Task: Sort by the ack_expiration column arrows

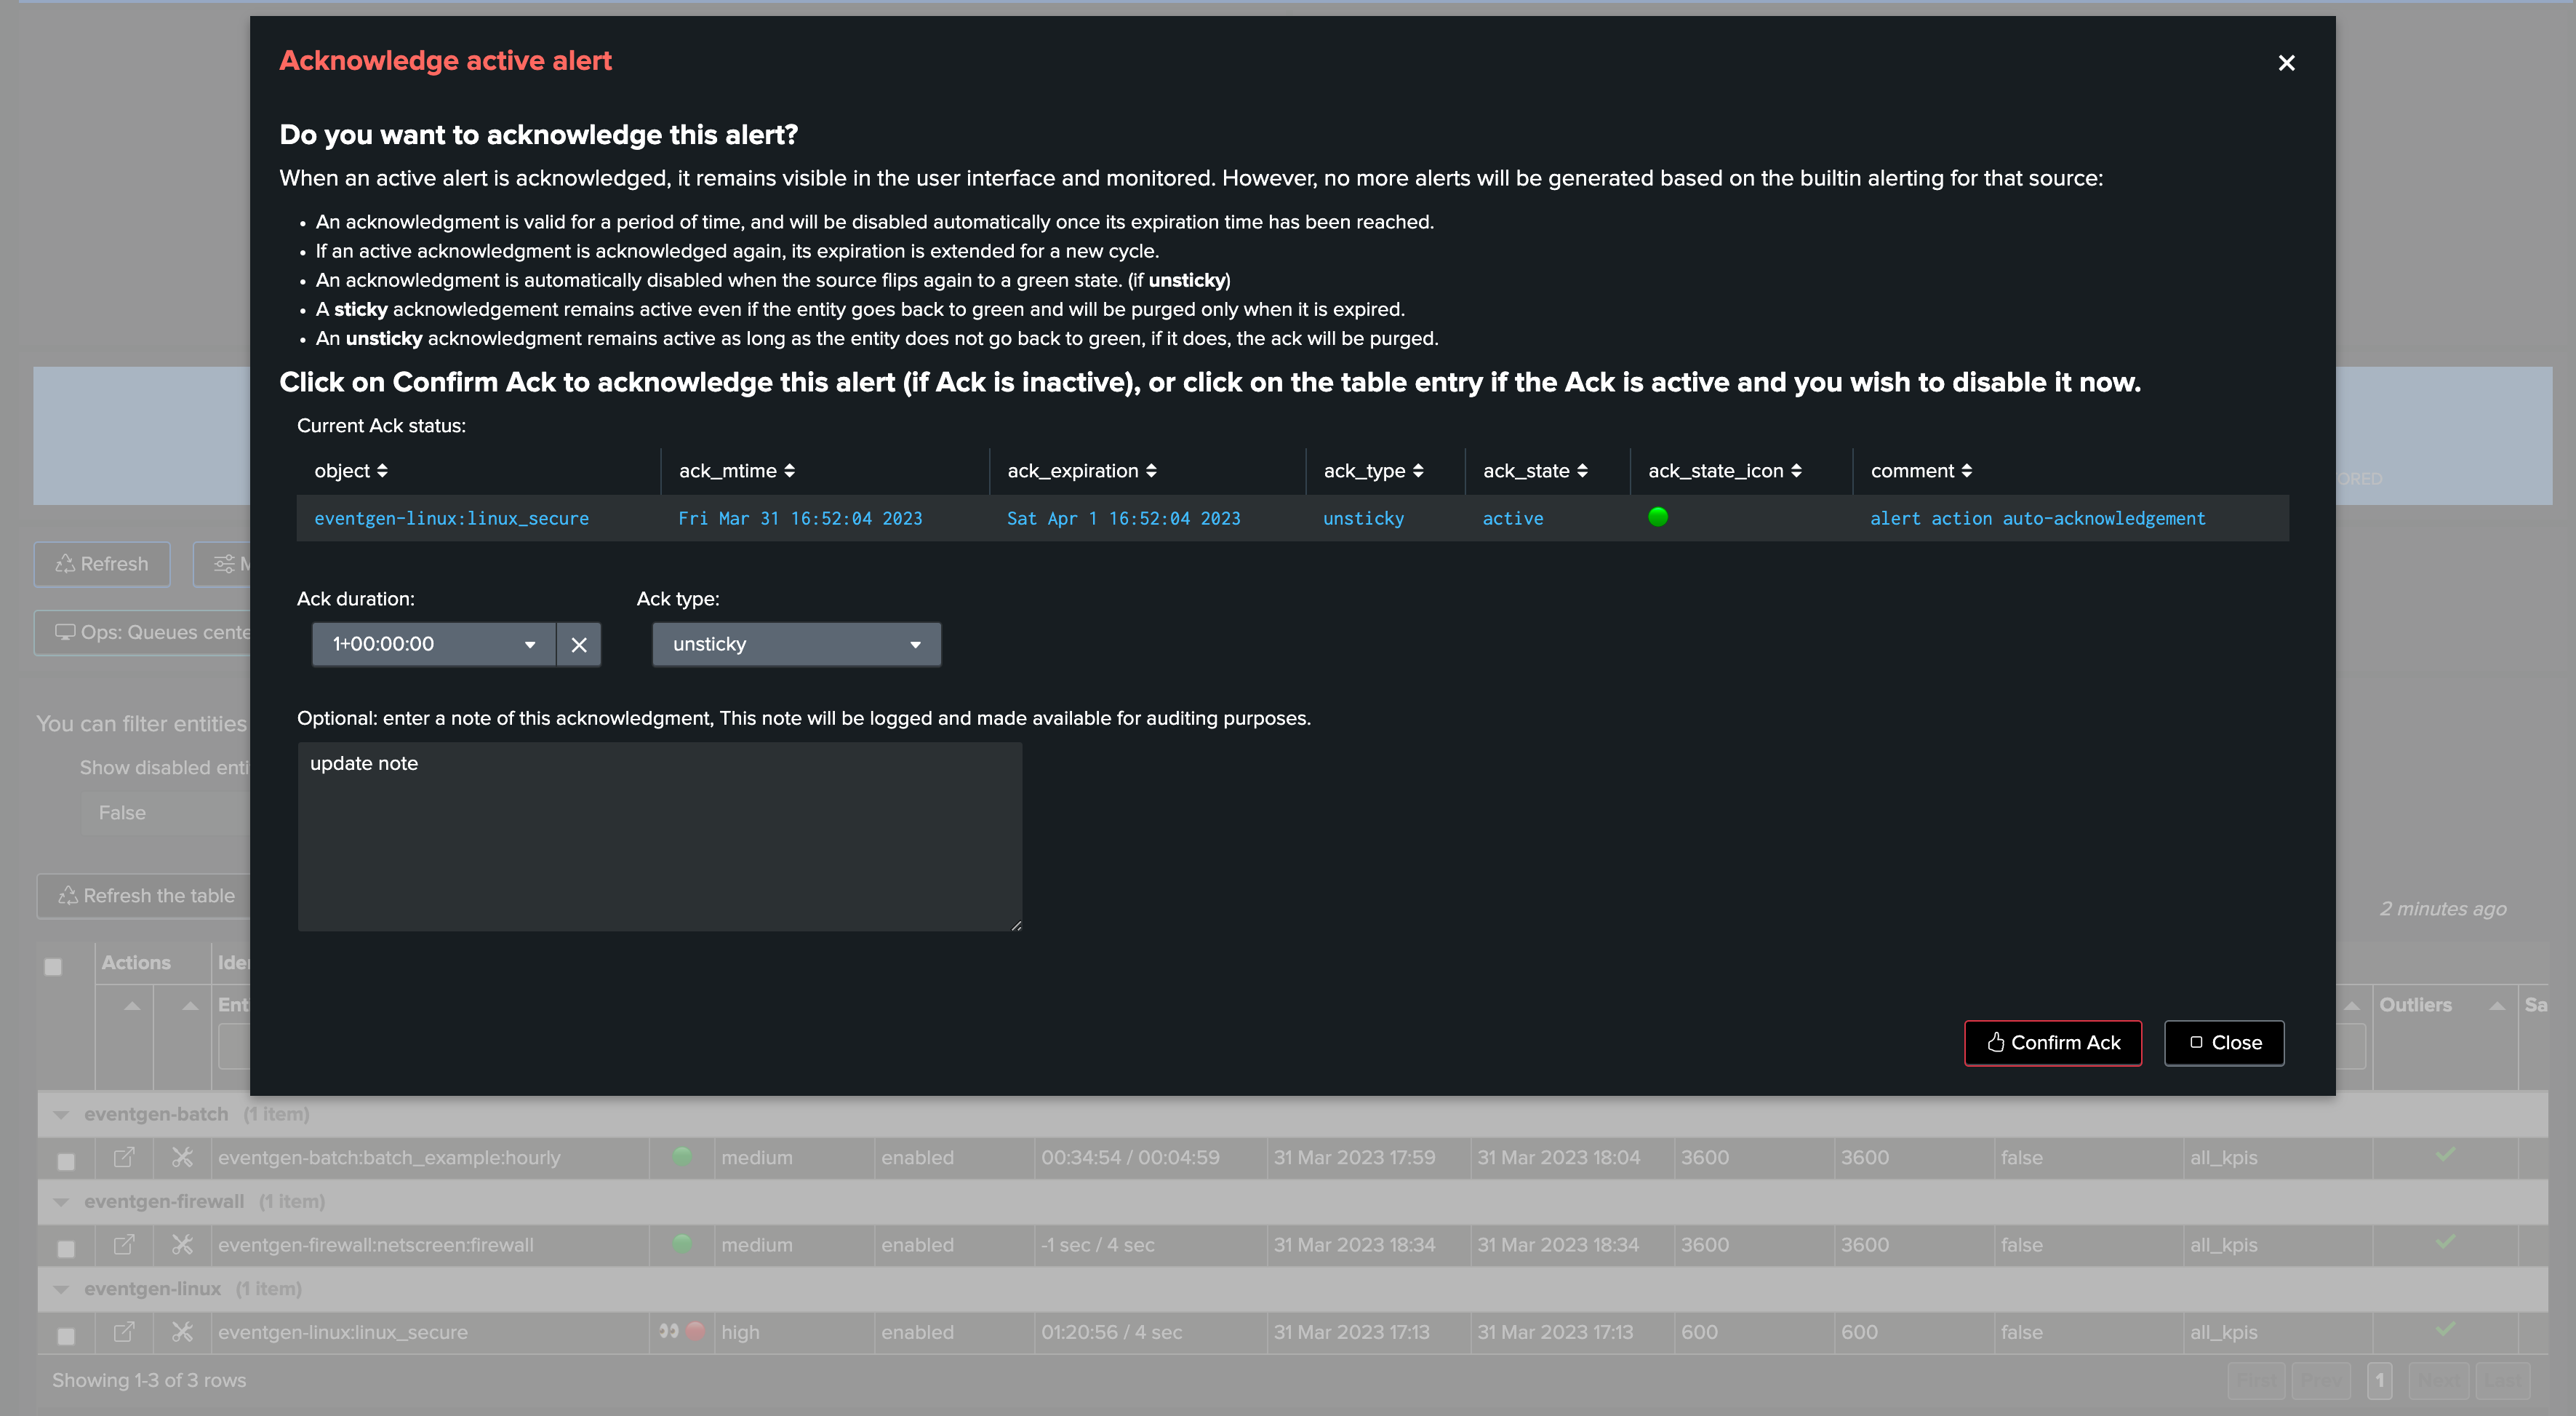Action: click(x=1151, y=470)
